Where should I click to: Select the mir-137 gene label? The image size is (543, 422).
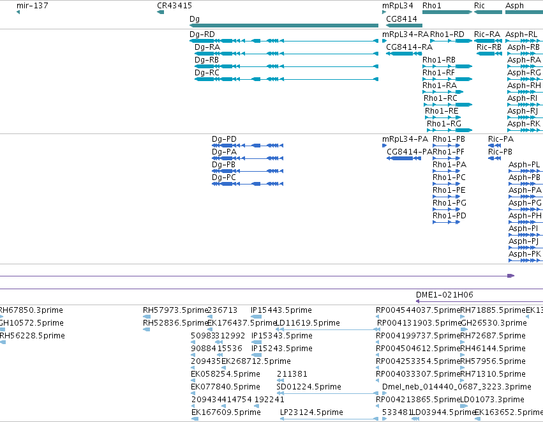(32, 6)
